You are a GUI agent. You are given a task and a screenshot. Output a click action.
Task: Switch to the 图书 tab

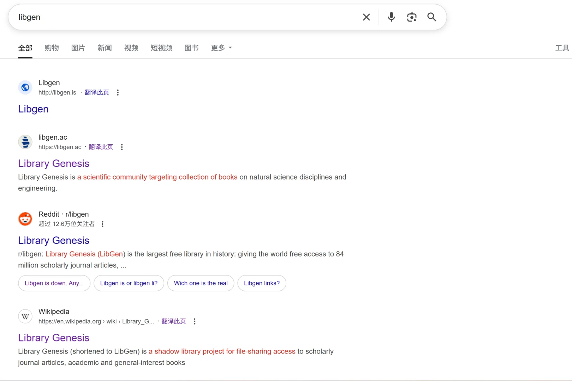click(x=191, y=48)
